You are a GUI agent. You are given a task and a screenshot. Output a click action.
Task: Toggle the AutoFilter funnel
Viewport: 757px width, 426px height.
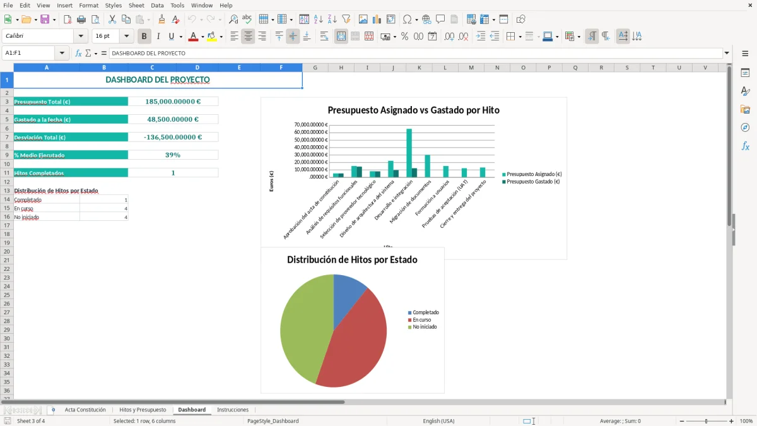[x=346, y=20]
